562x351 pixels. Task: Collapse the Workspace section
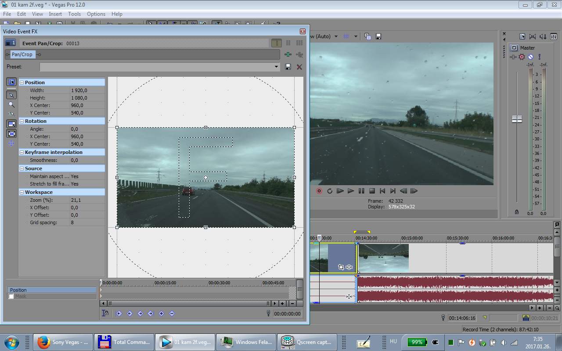[x=22, y=192]
